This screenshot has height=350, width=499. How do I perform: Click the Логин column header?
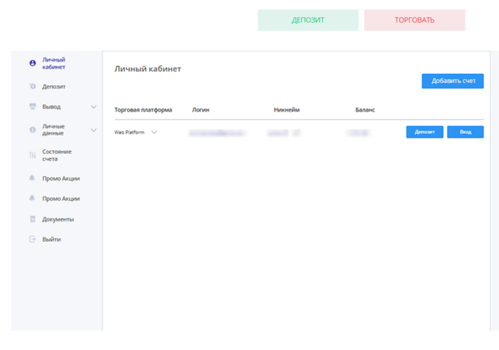point(200,110)
